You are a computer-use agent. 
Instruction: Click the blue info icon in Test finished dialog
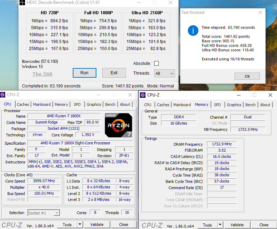point(193,30)
